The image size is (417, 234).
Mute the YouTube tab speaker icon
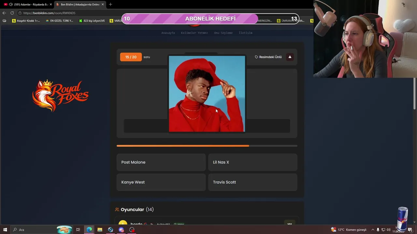pyautogui.click(x=11, y=4)
